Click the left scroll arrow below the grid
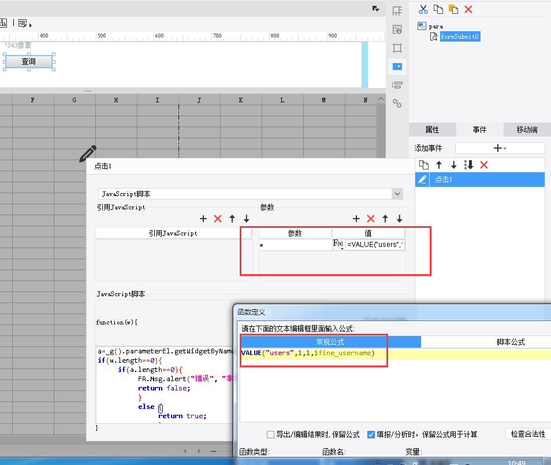This screenshot has height=465, width=551. (x=185, y=451)
